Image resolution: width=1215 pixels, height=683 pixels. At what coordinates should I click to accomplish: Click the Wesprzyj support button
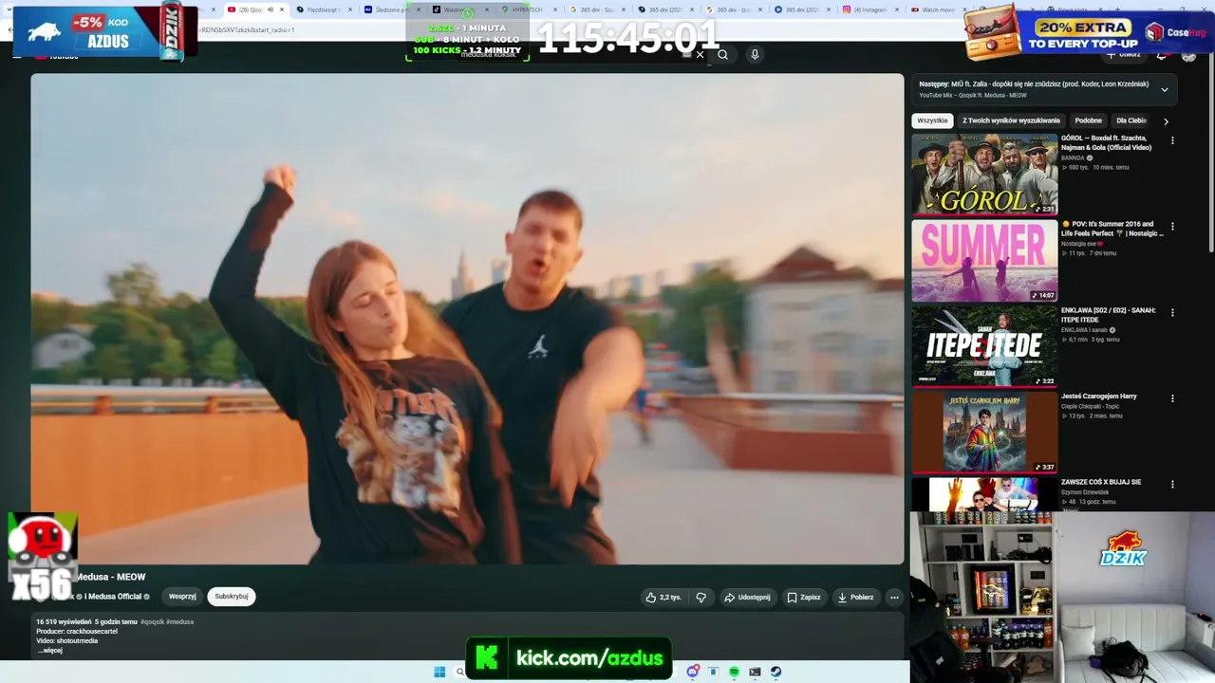tap(182, 597)
